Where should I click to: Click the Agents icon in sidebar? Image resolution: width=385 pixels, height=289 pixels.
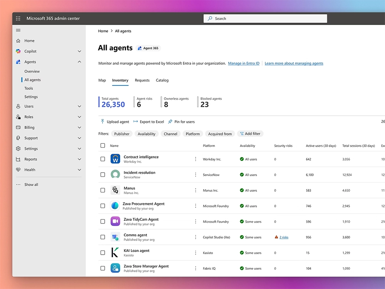pyautogui.click(x=18, y=62)
